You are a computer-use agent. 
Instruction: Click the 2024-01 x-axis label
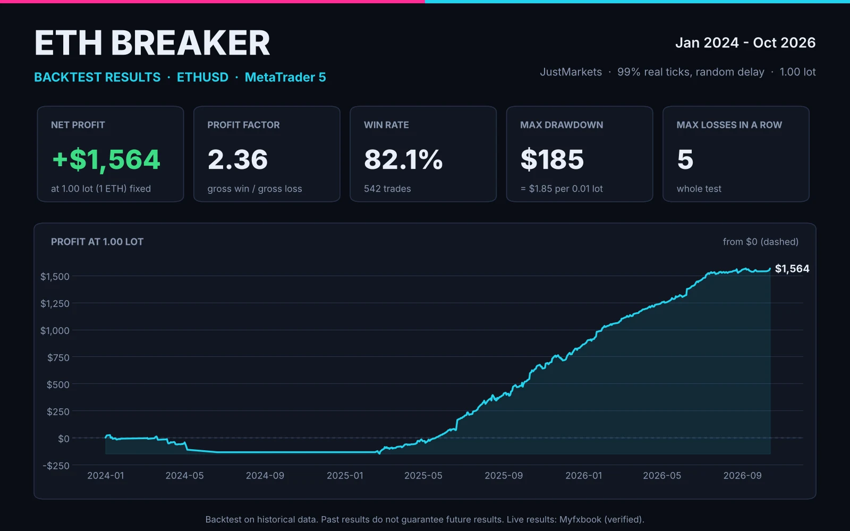point(106,476)
